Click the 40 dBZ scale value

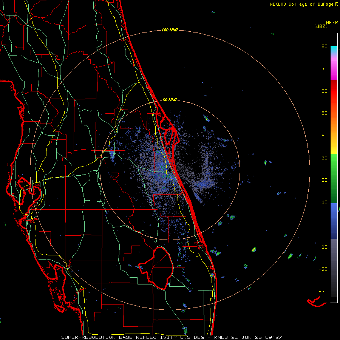coord(325,136)
